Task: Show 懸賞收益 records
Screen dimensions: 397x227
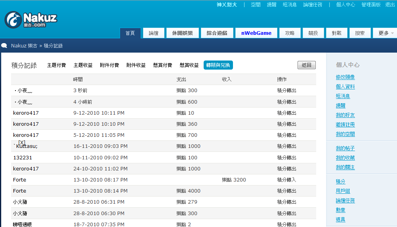Action: pyautogui.click(x=189, y=65)
